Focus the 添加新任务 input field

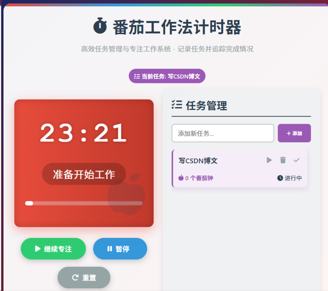click(223, 133)
